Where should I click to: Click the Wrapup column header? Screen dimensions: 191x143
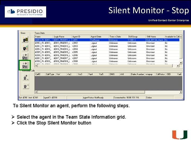coord(150,74)
